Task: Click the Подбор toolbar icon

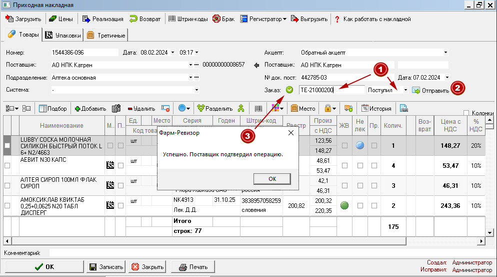Action: [x=43, y=109]
